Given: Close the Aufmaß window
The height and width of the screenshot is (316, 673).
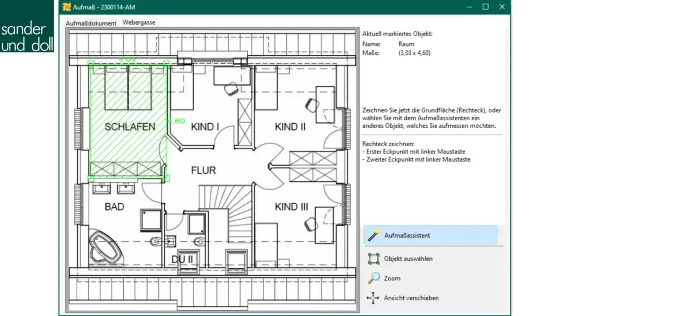Looking at the screenshot, I should tap(502, 7).
